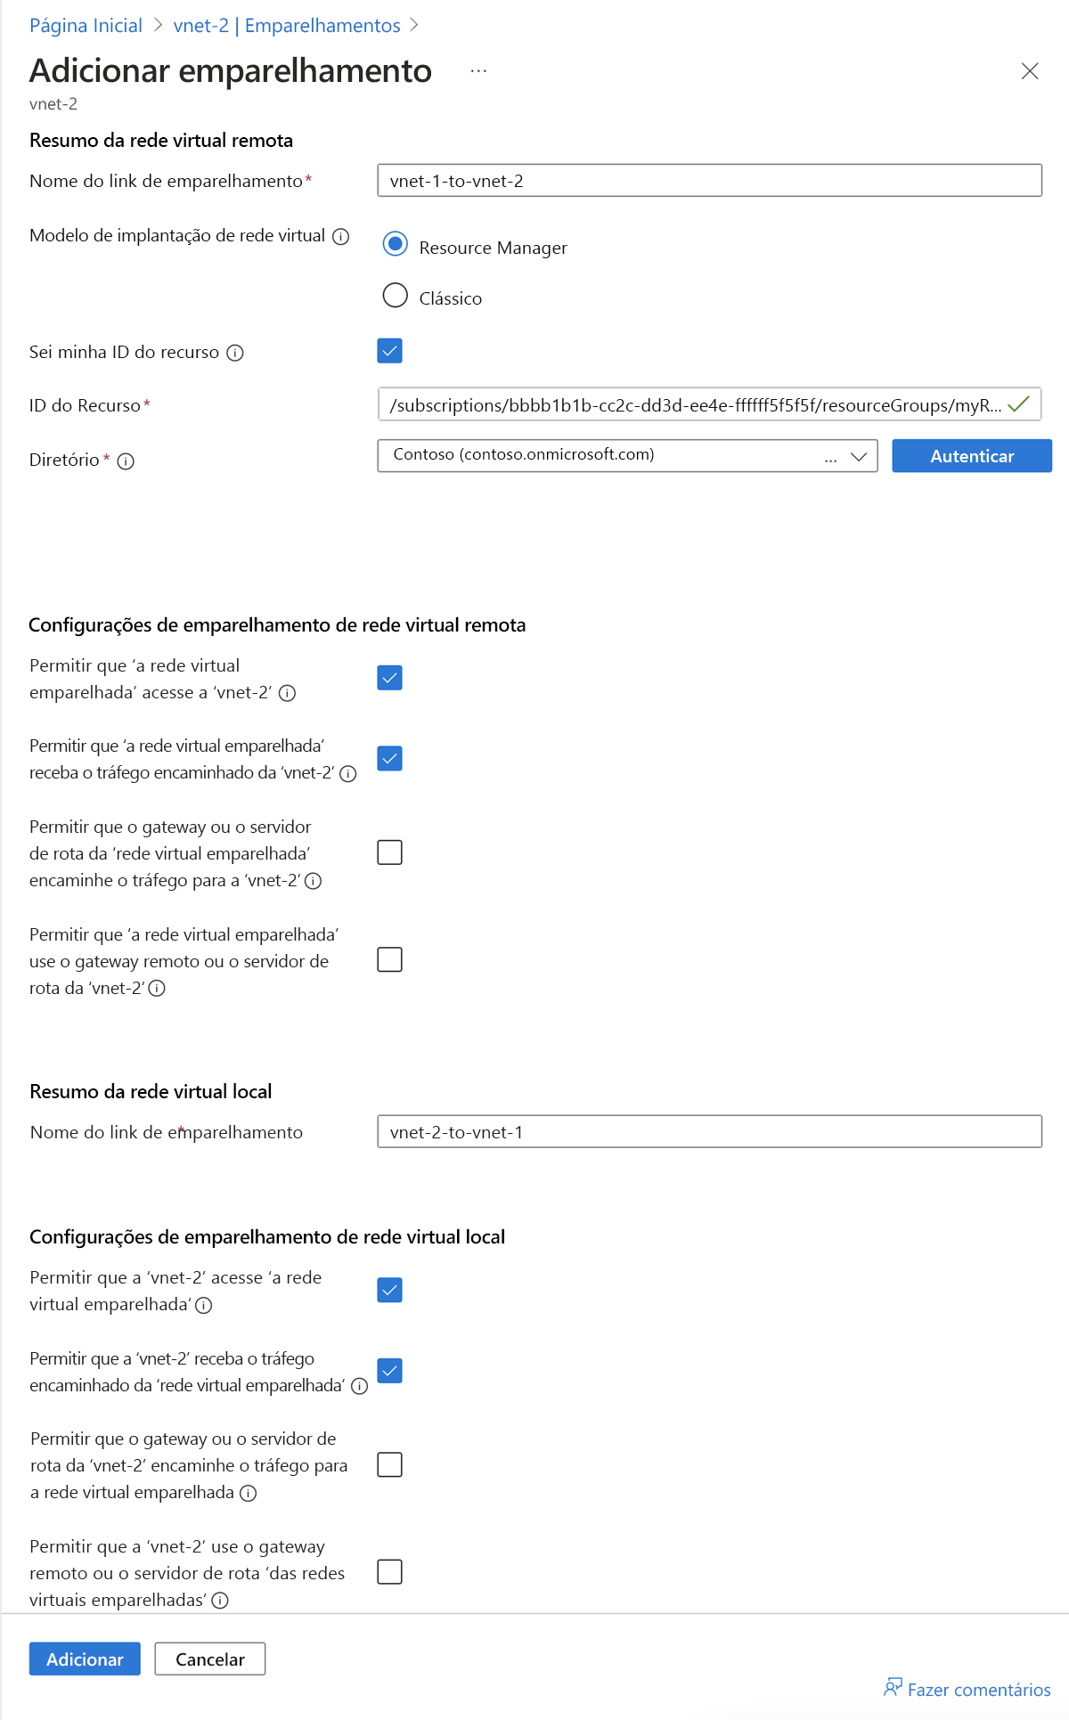Enable vnet-2 use remote gateway checkbox
The height and width of the screenshot is (1720, 1069).
click(x=390, y=1572)
